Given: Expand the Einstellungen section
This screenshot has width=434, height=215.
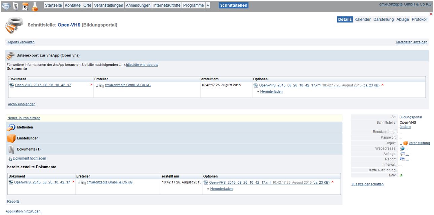Looking at the screenshot, I should click(x=28, y=138).
